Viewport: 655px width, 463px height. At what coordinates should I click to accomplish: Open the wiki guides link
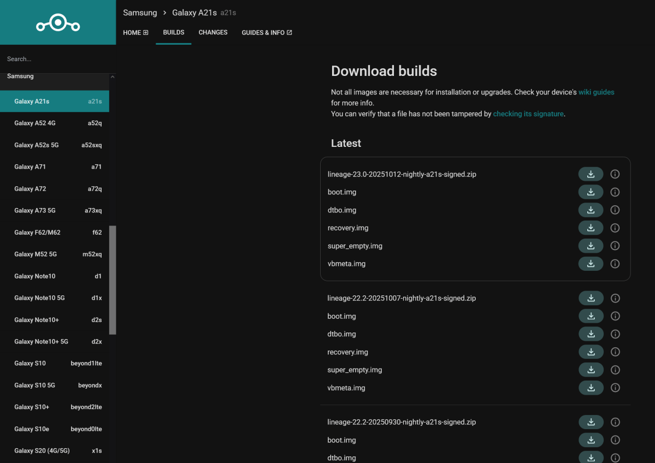596,92
